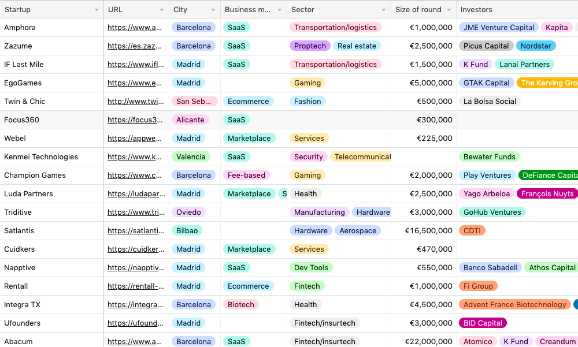The width and height of the screenshot is (578, 347).
Task: Click the Fee-based business model tag
Action: tap(246, 176)
